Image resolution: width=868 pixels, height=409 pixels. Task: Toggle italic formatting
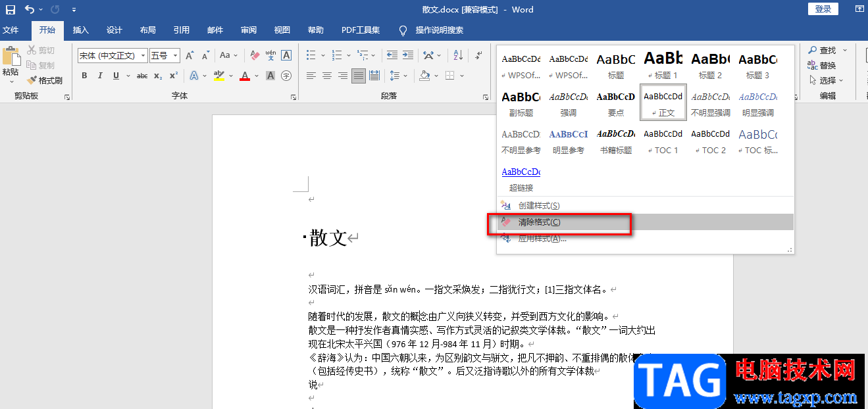100,76
